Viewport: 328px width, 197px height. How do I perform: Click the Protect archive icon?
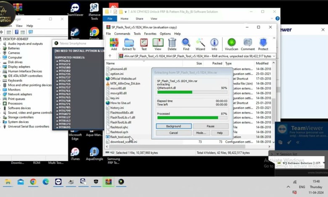click(x=263, y=44)
